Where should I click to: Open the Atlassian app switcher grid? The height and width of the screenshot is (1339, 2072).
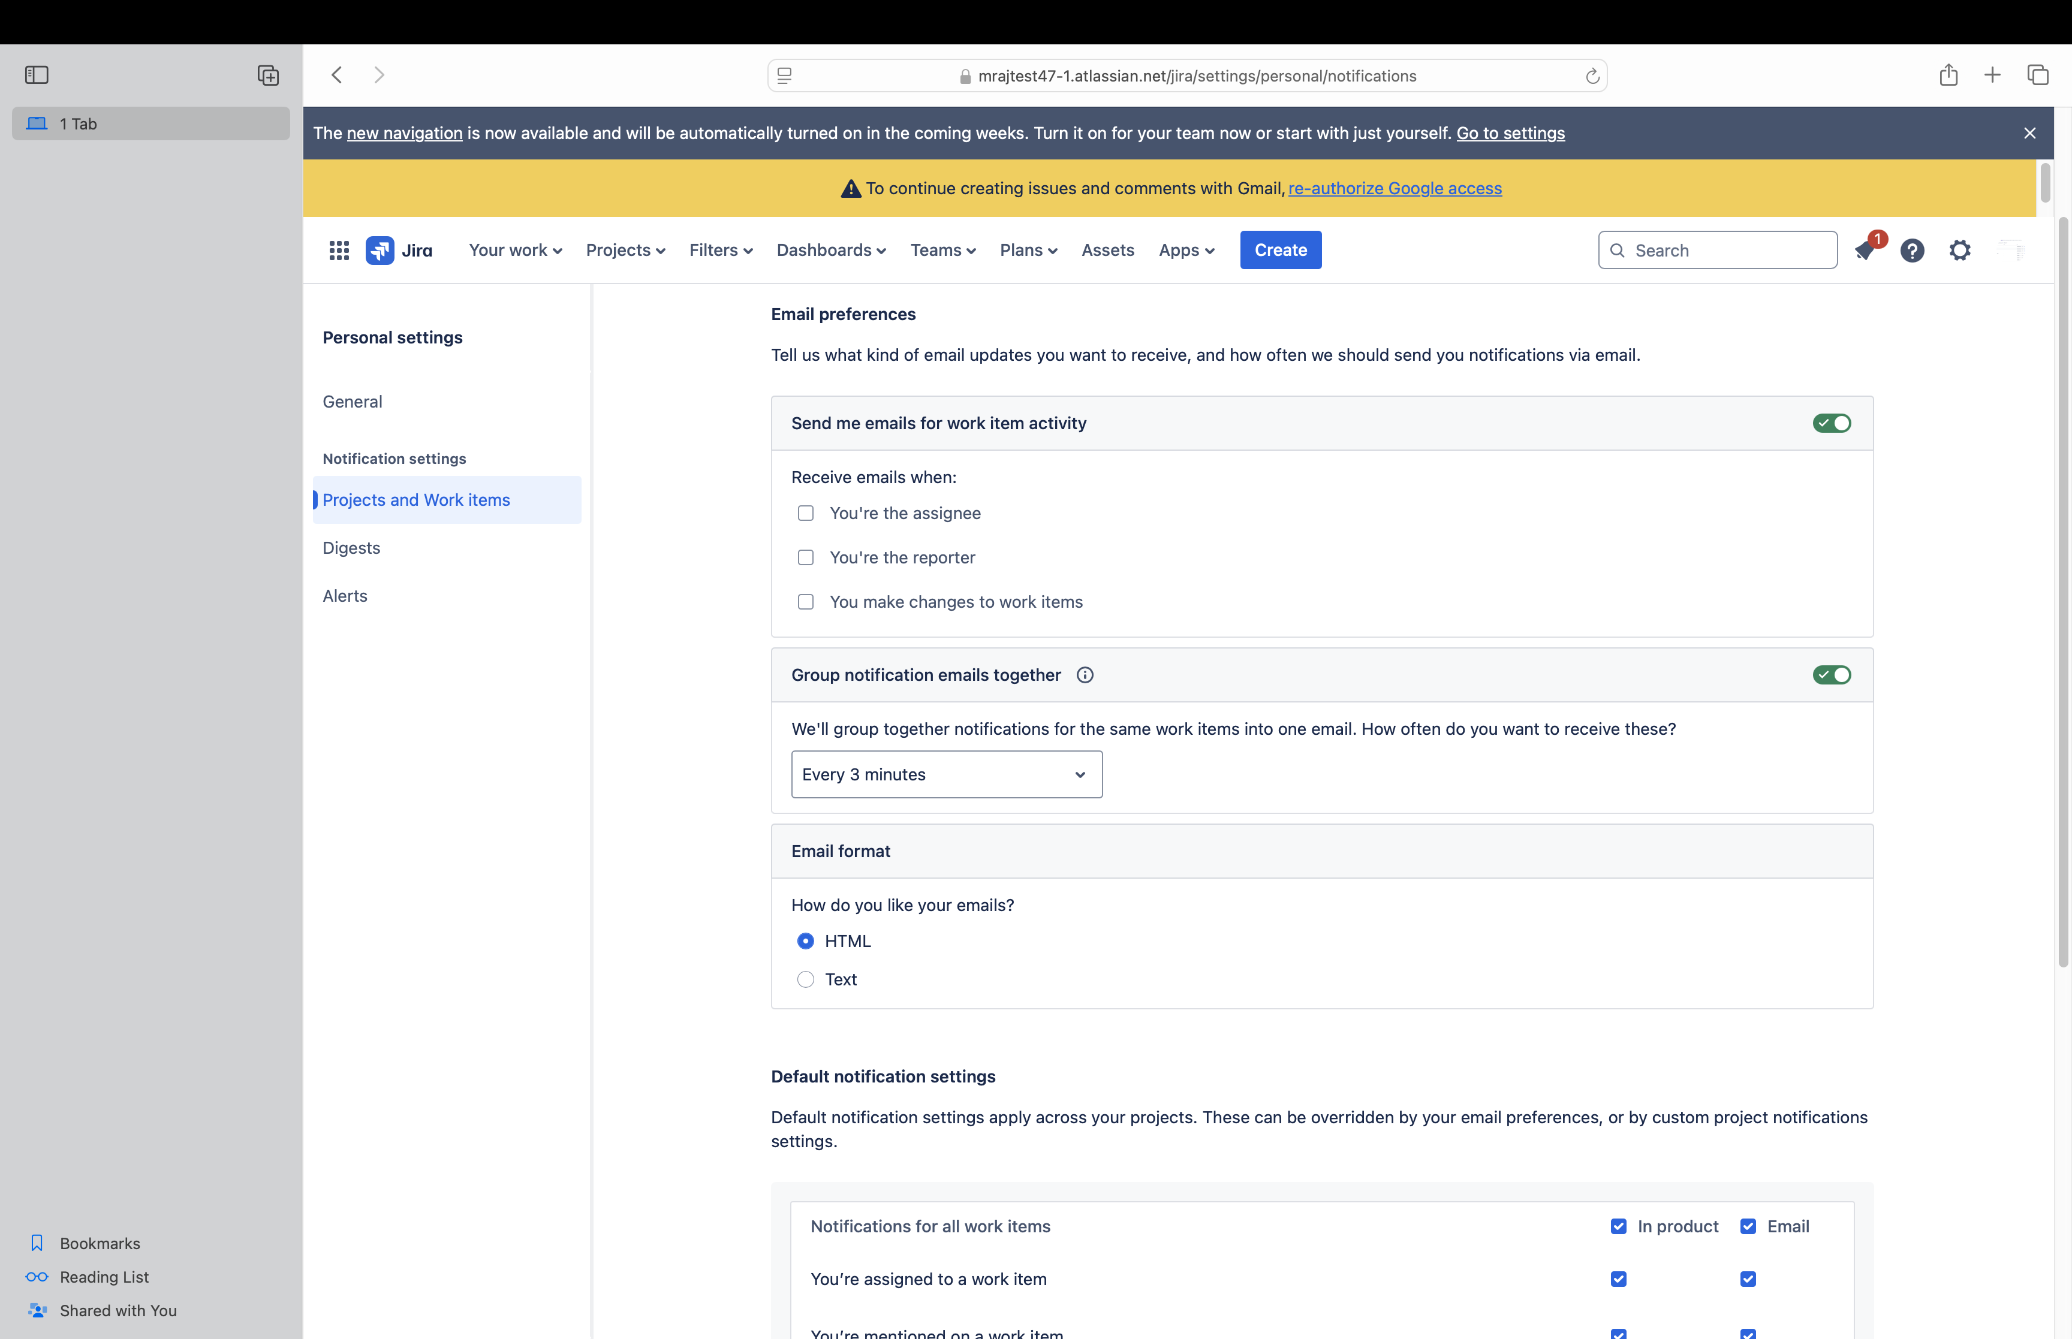pyautogui.click(x=339, y=251)
